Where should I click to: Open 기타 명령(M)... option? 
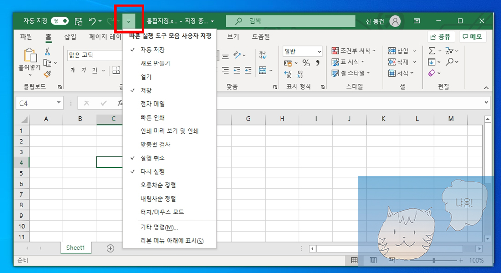pyautogui.click(x=169, y=227)
